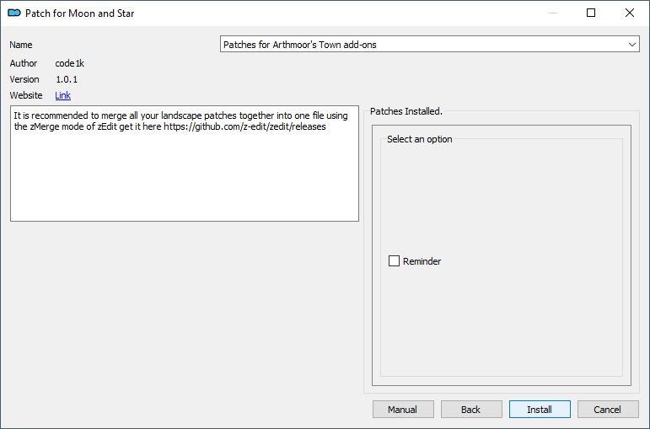
Task: Click the zedit GitHub releases URL text
Action: pyautogui.click(x=244, y=126)
